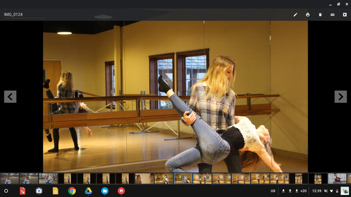Open the close-up face filmstrip thumbnail

tap(144, 179)
